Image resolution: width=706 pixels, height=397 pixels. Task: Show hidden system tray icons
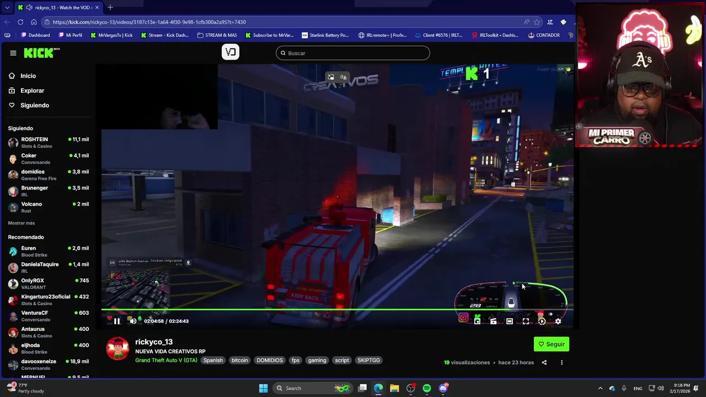(x=600, y=388)
